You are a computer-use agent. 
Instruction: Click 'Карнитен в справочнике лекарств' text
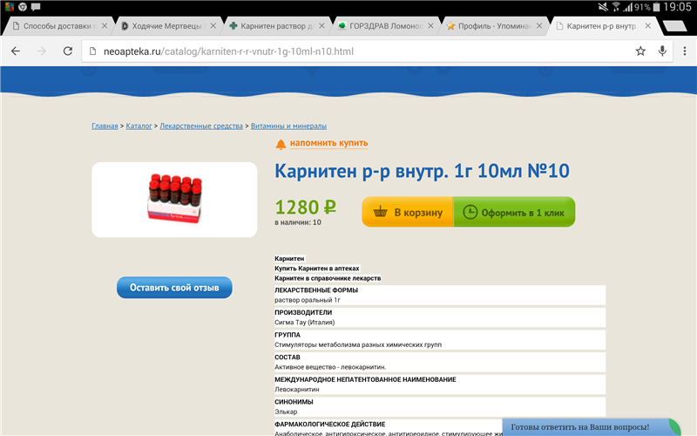click(x=328, y=278)
